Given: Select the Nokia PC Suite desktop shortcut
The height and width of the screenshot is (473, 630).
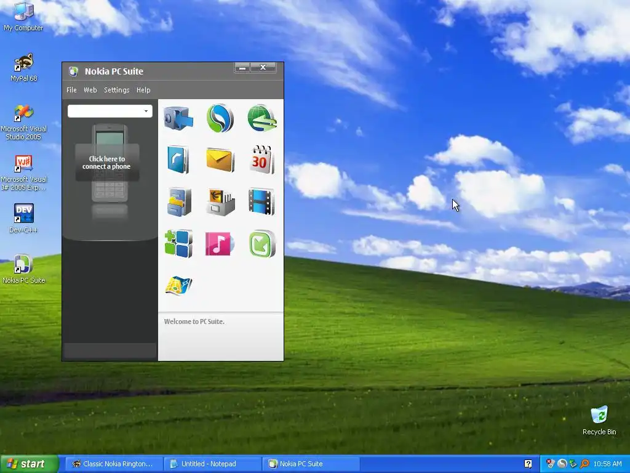Looking at the screenshot, I should pyautogui.click(x=24, y=269).
